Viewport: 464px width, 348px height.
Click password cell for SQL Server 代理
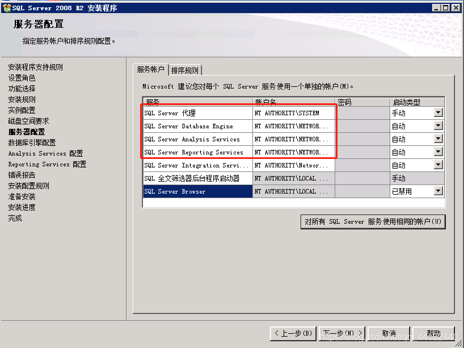(362, 113)
